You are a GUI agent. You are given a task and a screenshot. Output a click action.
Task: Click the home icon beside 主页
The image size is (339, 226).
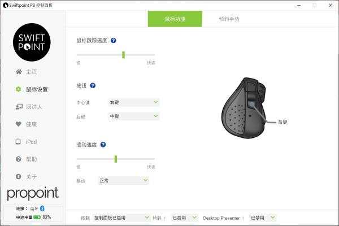(19, 72)
